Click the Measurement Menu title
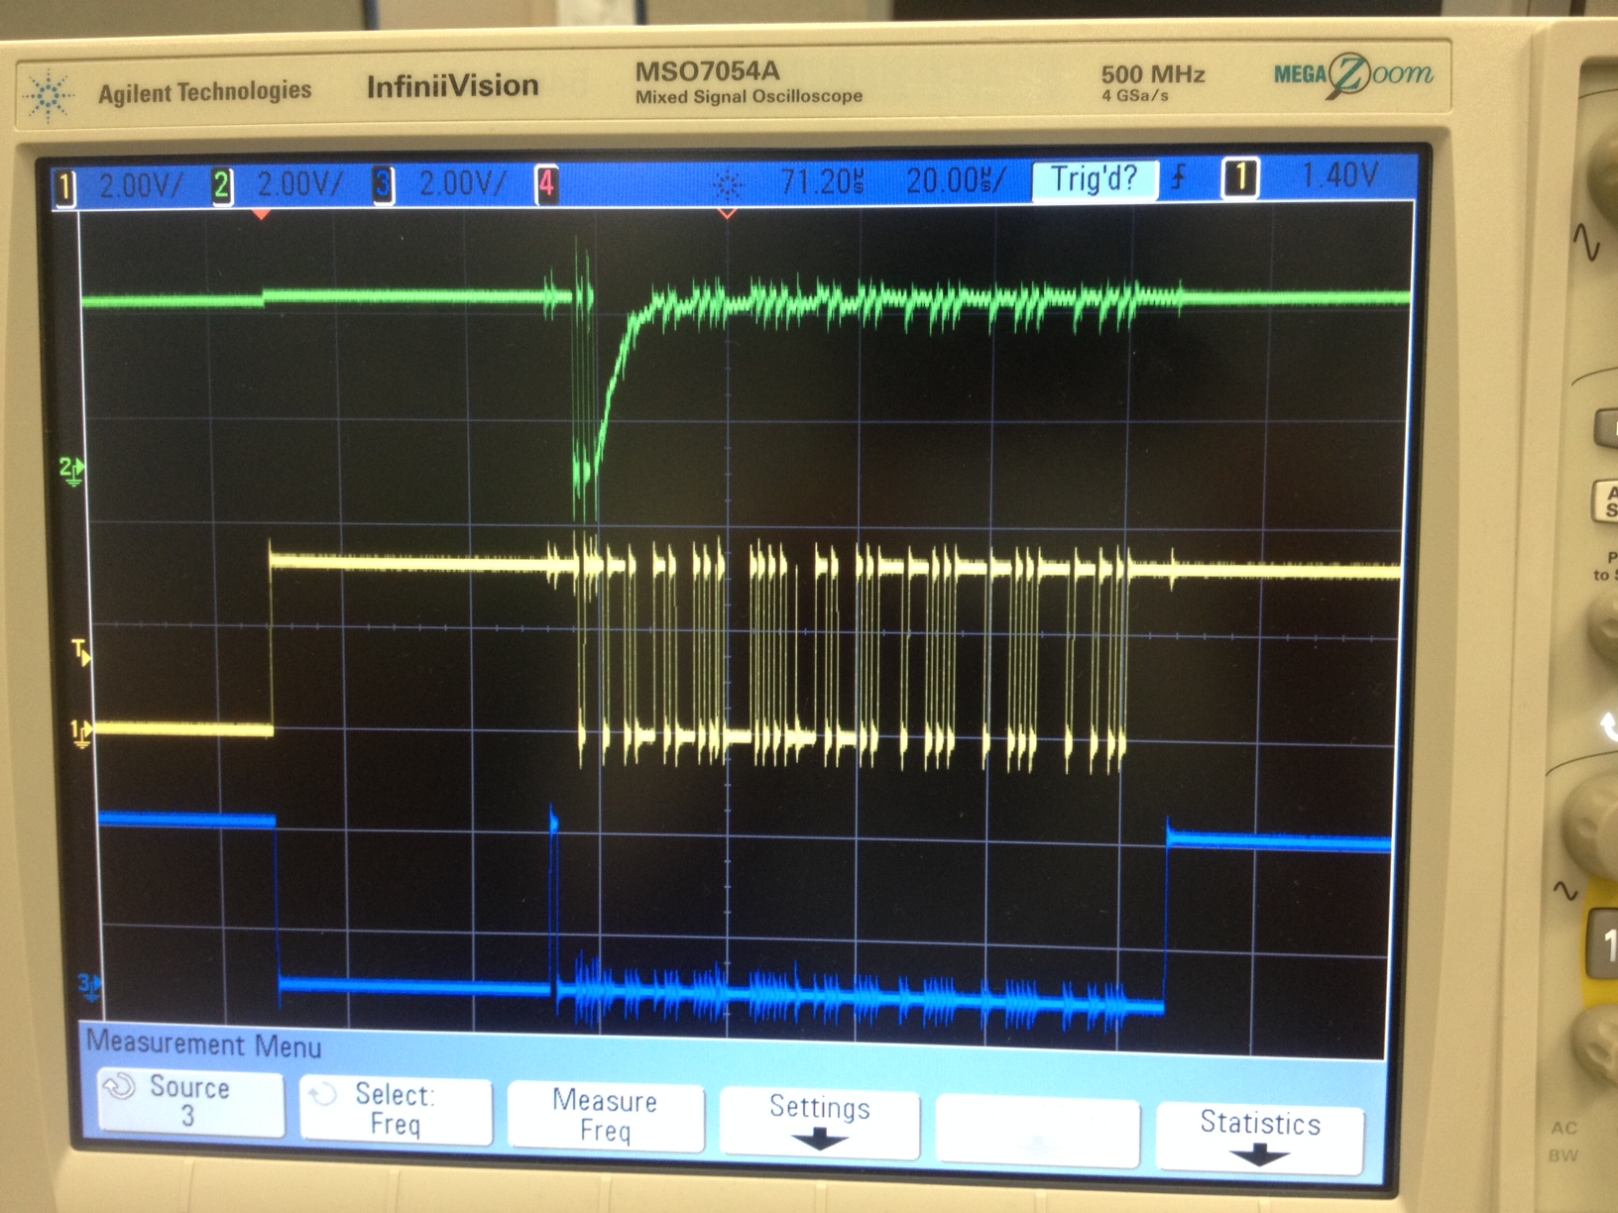 [203, 1044]
